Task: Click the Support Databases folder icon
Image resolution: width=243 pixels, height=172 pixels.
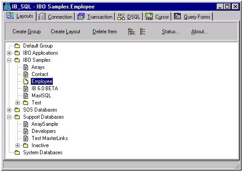Action: tap(17, 117)
